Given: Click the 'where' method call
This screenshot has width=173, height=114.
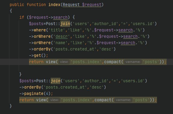Looking at the screenshot, I should (40, 30).
